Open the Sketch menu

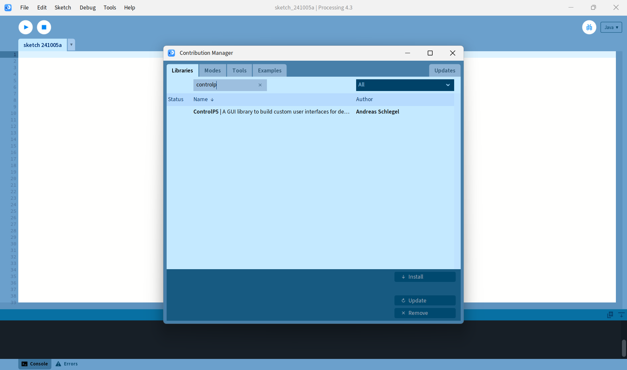pyautogui.click(x=63, y=8)
